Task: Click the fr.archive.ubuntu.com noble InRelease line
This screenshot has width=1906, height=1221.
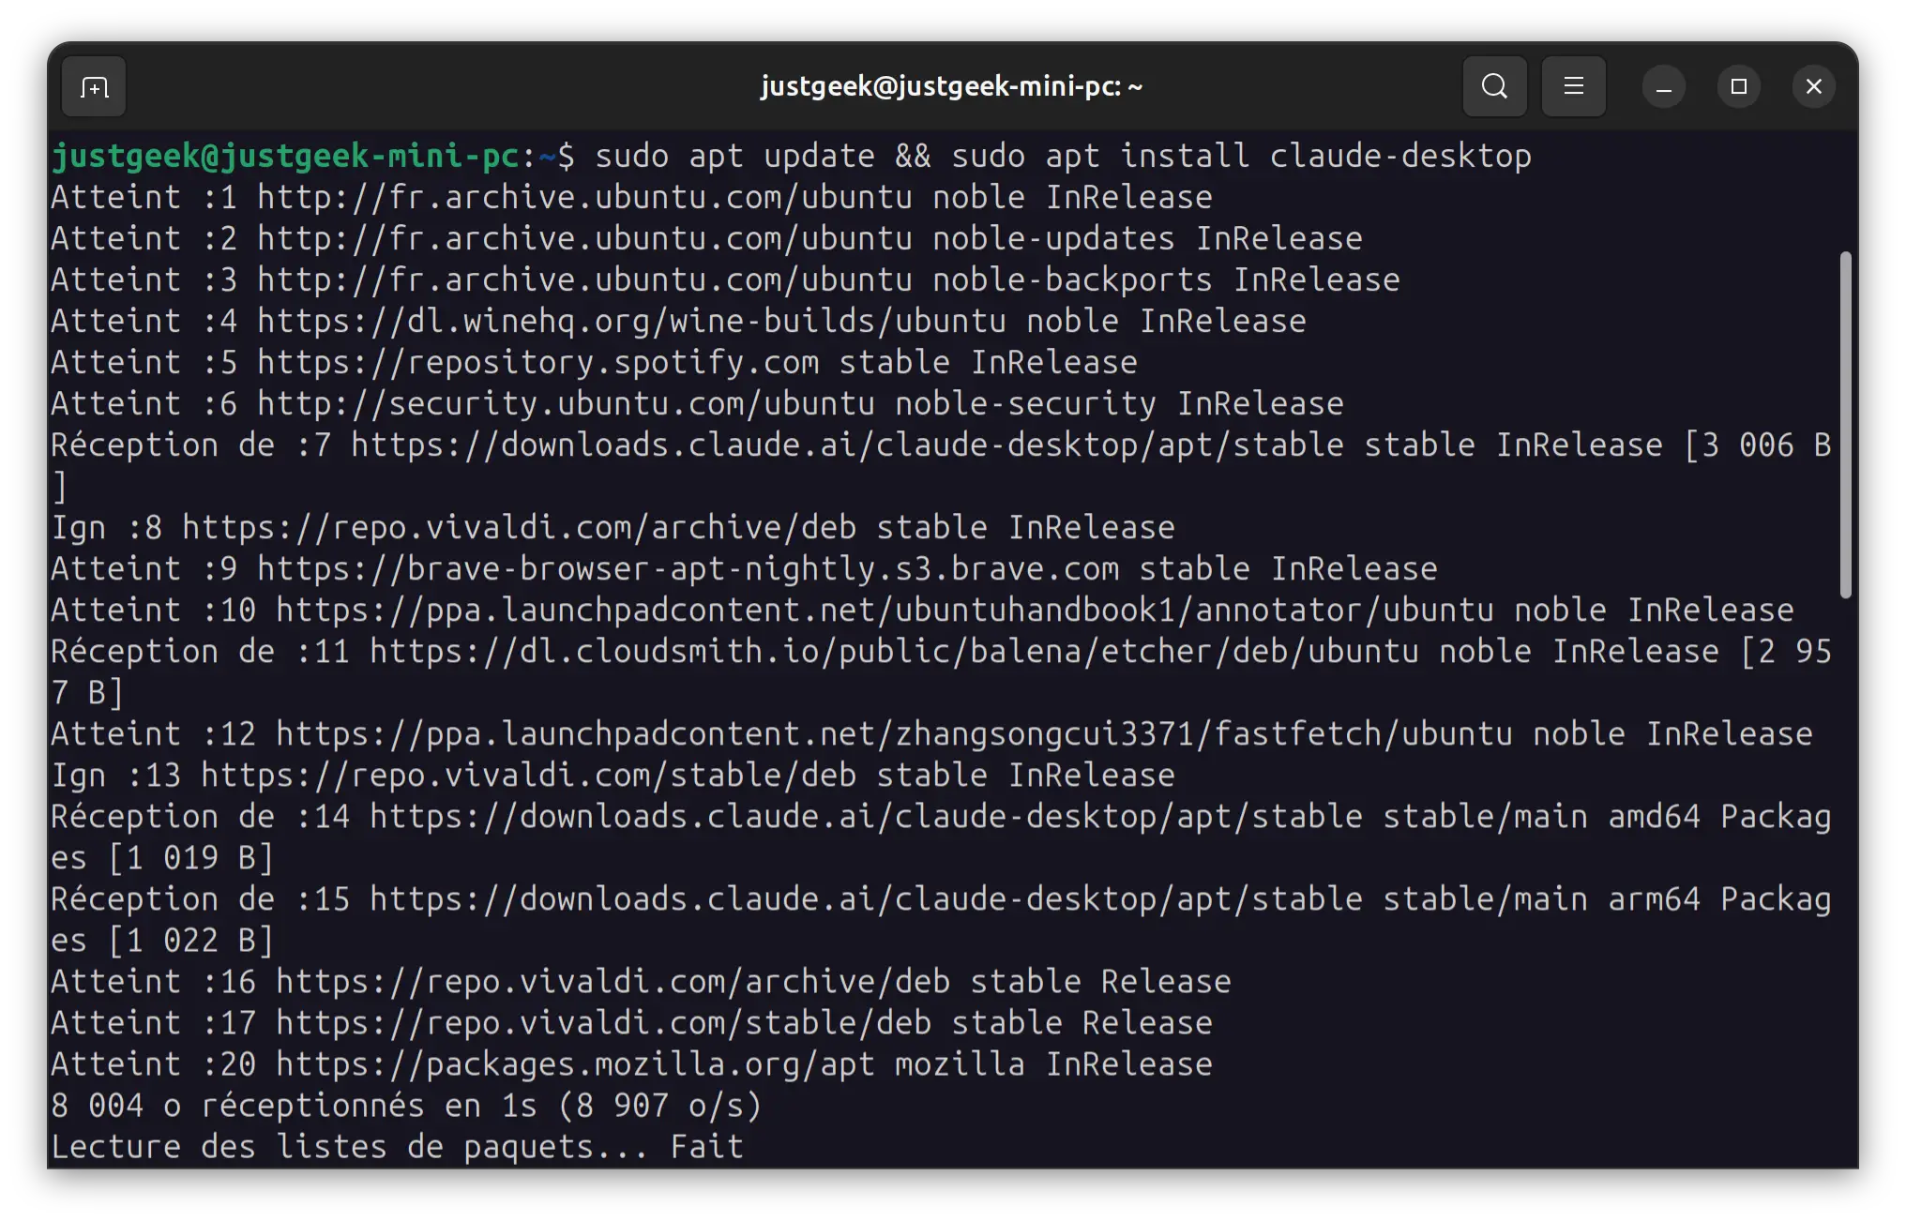Action: pyautogui.click(x=631, y=197)
